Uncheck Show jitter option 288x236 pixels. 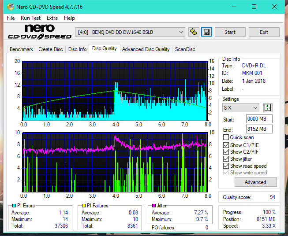[x=226, y=159]
